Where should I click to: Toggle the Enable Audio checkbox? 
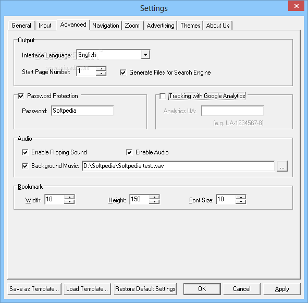click(x=129, y=152)
